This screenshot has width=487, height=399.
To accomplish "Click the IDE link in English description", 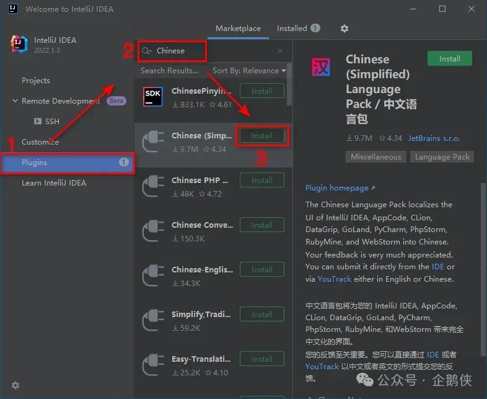I will click(x=437, y=267).
